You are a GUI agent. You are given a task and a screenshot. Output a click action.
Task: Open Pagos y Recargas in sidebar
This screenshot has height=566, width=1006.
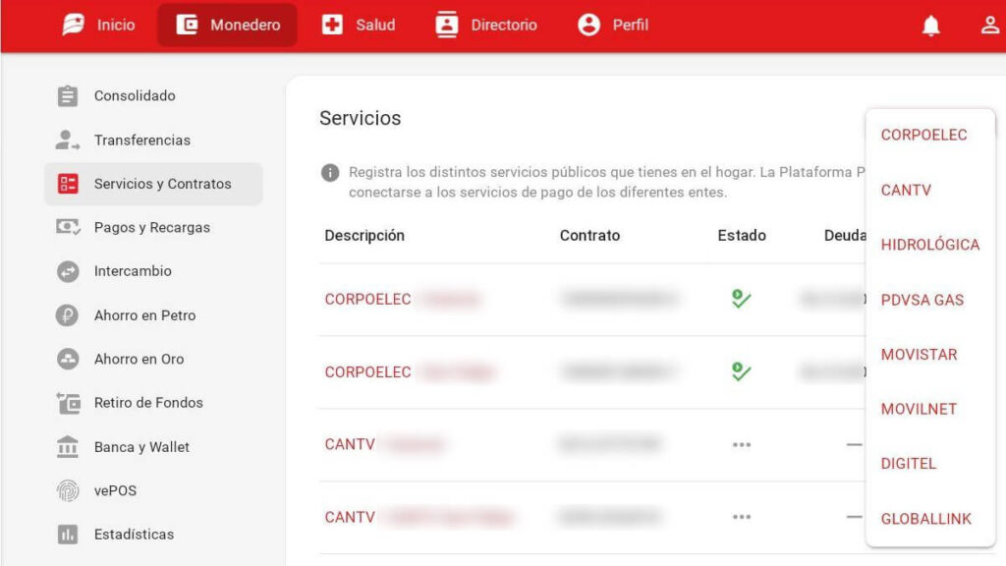(151, 228)
